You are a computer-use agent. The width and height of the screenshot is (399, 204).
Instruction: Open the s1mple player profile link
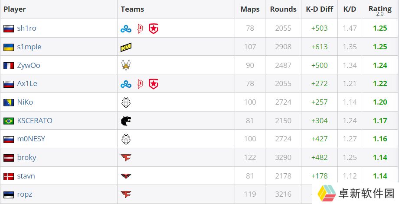(29, 47)
